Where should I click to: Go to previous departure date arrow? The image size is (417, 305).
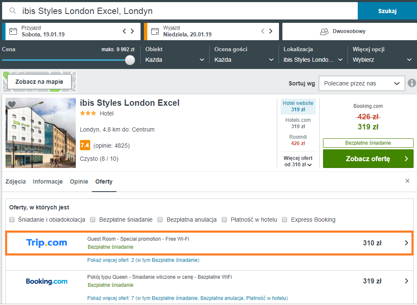pyautogui.click(x=263, y=31)
